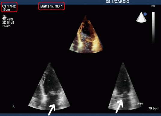
Task: Click the X5-1/CARDIO transducer preset title
Action: point(117,2)
